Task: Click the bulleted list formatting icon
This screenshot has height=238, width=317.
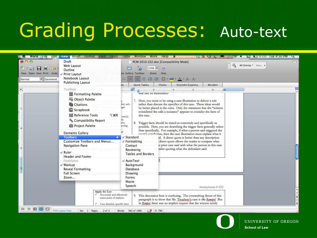Action: pos(144,79)
